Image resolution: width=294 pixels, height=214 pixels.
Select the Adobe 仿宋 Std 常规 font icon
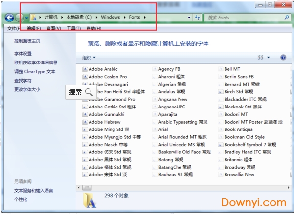point(85,152)
